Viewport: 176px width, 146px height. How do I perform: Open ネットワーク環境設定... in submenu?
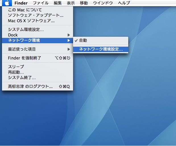click(x=101, y=49)
